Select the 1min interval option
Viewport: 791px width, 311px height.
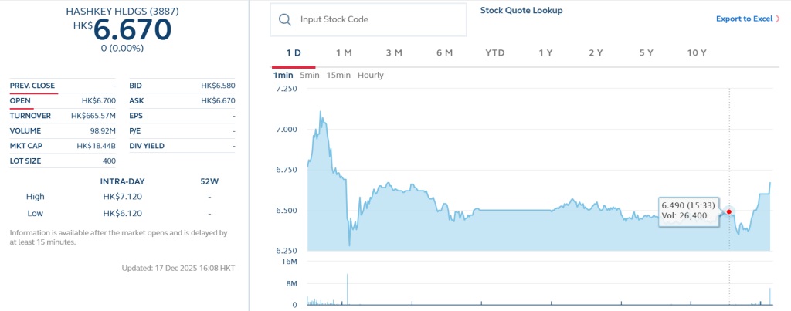[x=283, y=76]
